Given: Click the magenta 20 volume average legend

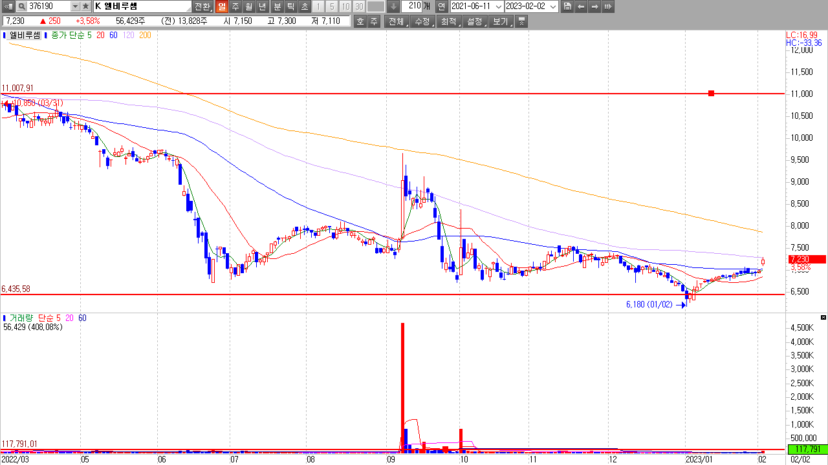Looking at the screenshot, I should click(70, 318).
